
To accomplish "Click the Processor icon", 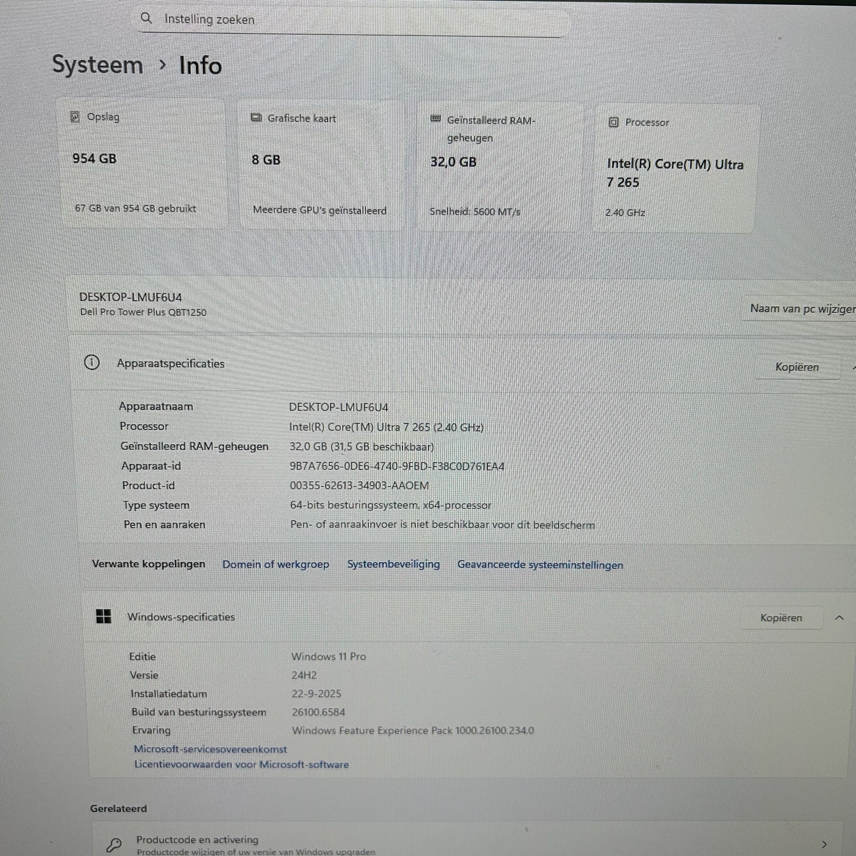I will coord(613,122).
